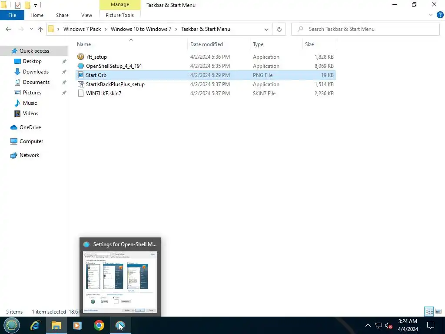The height and width of the screenshot is (334, 445).
Task: Click the Manage contextual tab
Action: coord(120,5)
